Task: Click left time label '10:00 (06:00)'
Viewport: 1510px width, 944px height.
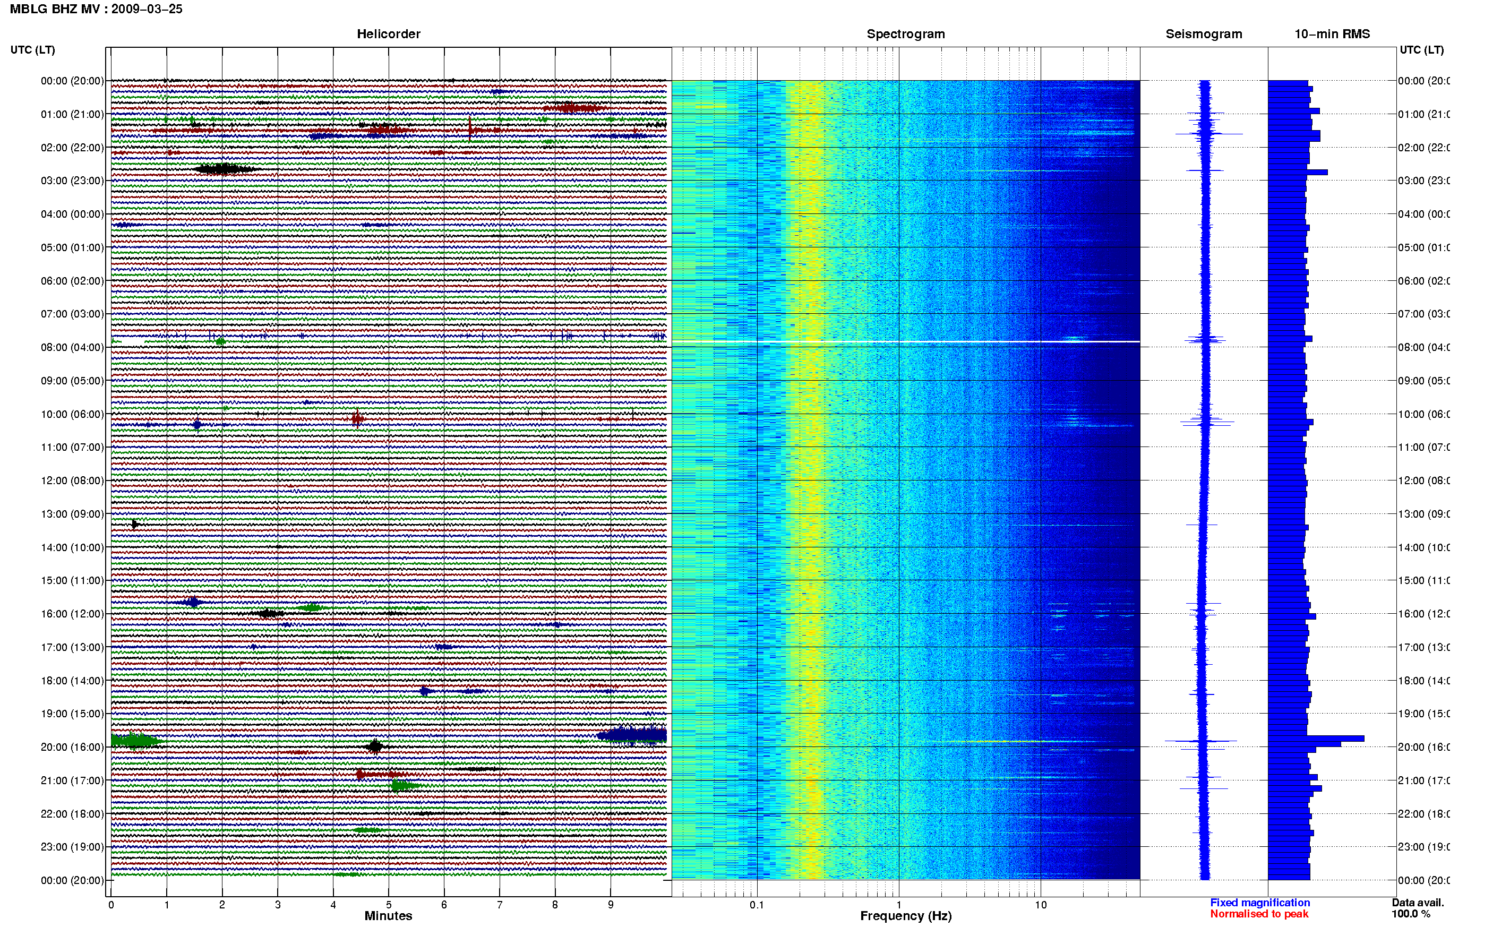Action: (72, 414)
